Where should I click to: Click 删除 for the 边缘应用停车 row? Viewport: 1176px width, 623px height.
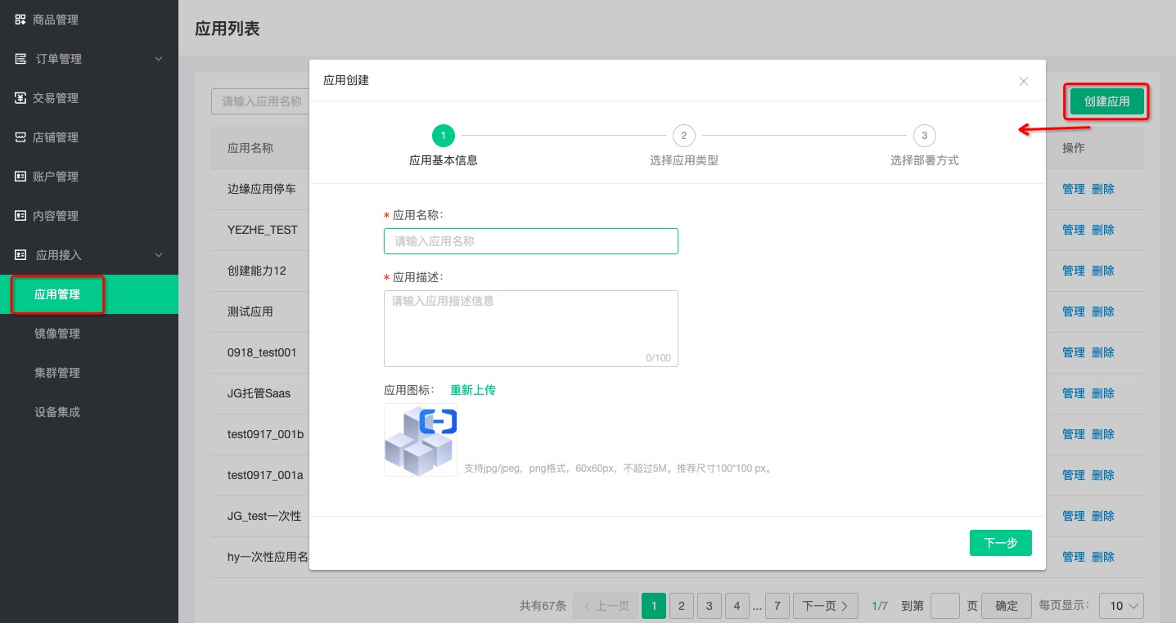[x=1103, y=189]
